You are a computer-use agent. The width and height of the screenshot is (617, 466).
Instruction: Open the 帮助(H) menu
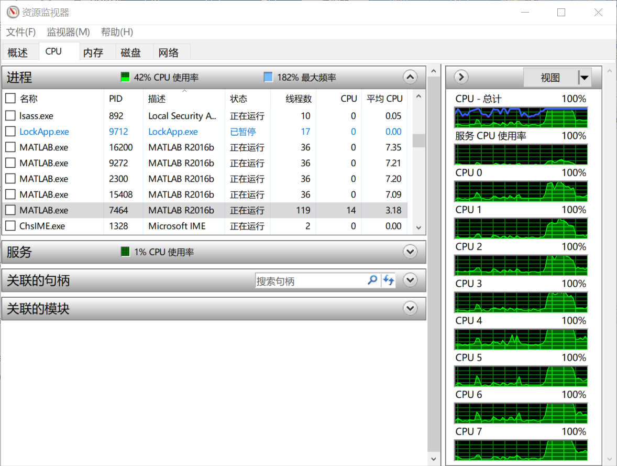coord(117,32)
